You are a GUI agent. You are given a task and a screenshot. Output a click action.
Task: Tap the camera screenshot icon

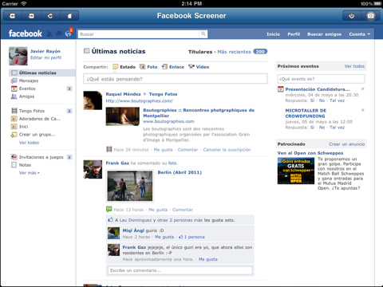click(370, 16)
